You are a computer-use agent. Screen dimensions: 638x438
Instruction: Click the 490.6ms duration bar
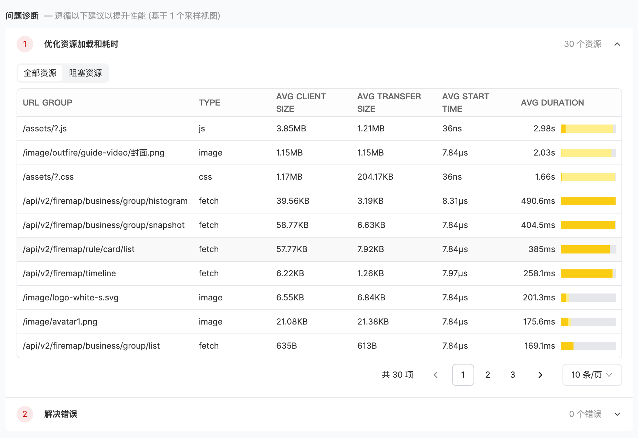coord(588,201)
